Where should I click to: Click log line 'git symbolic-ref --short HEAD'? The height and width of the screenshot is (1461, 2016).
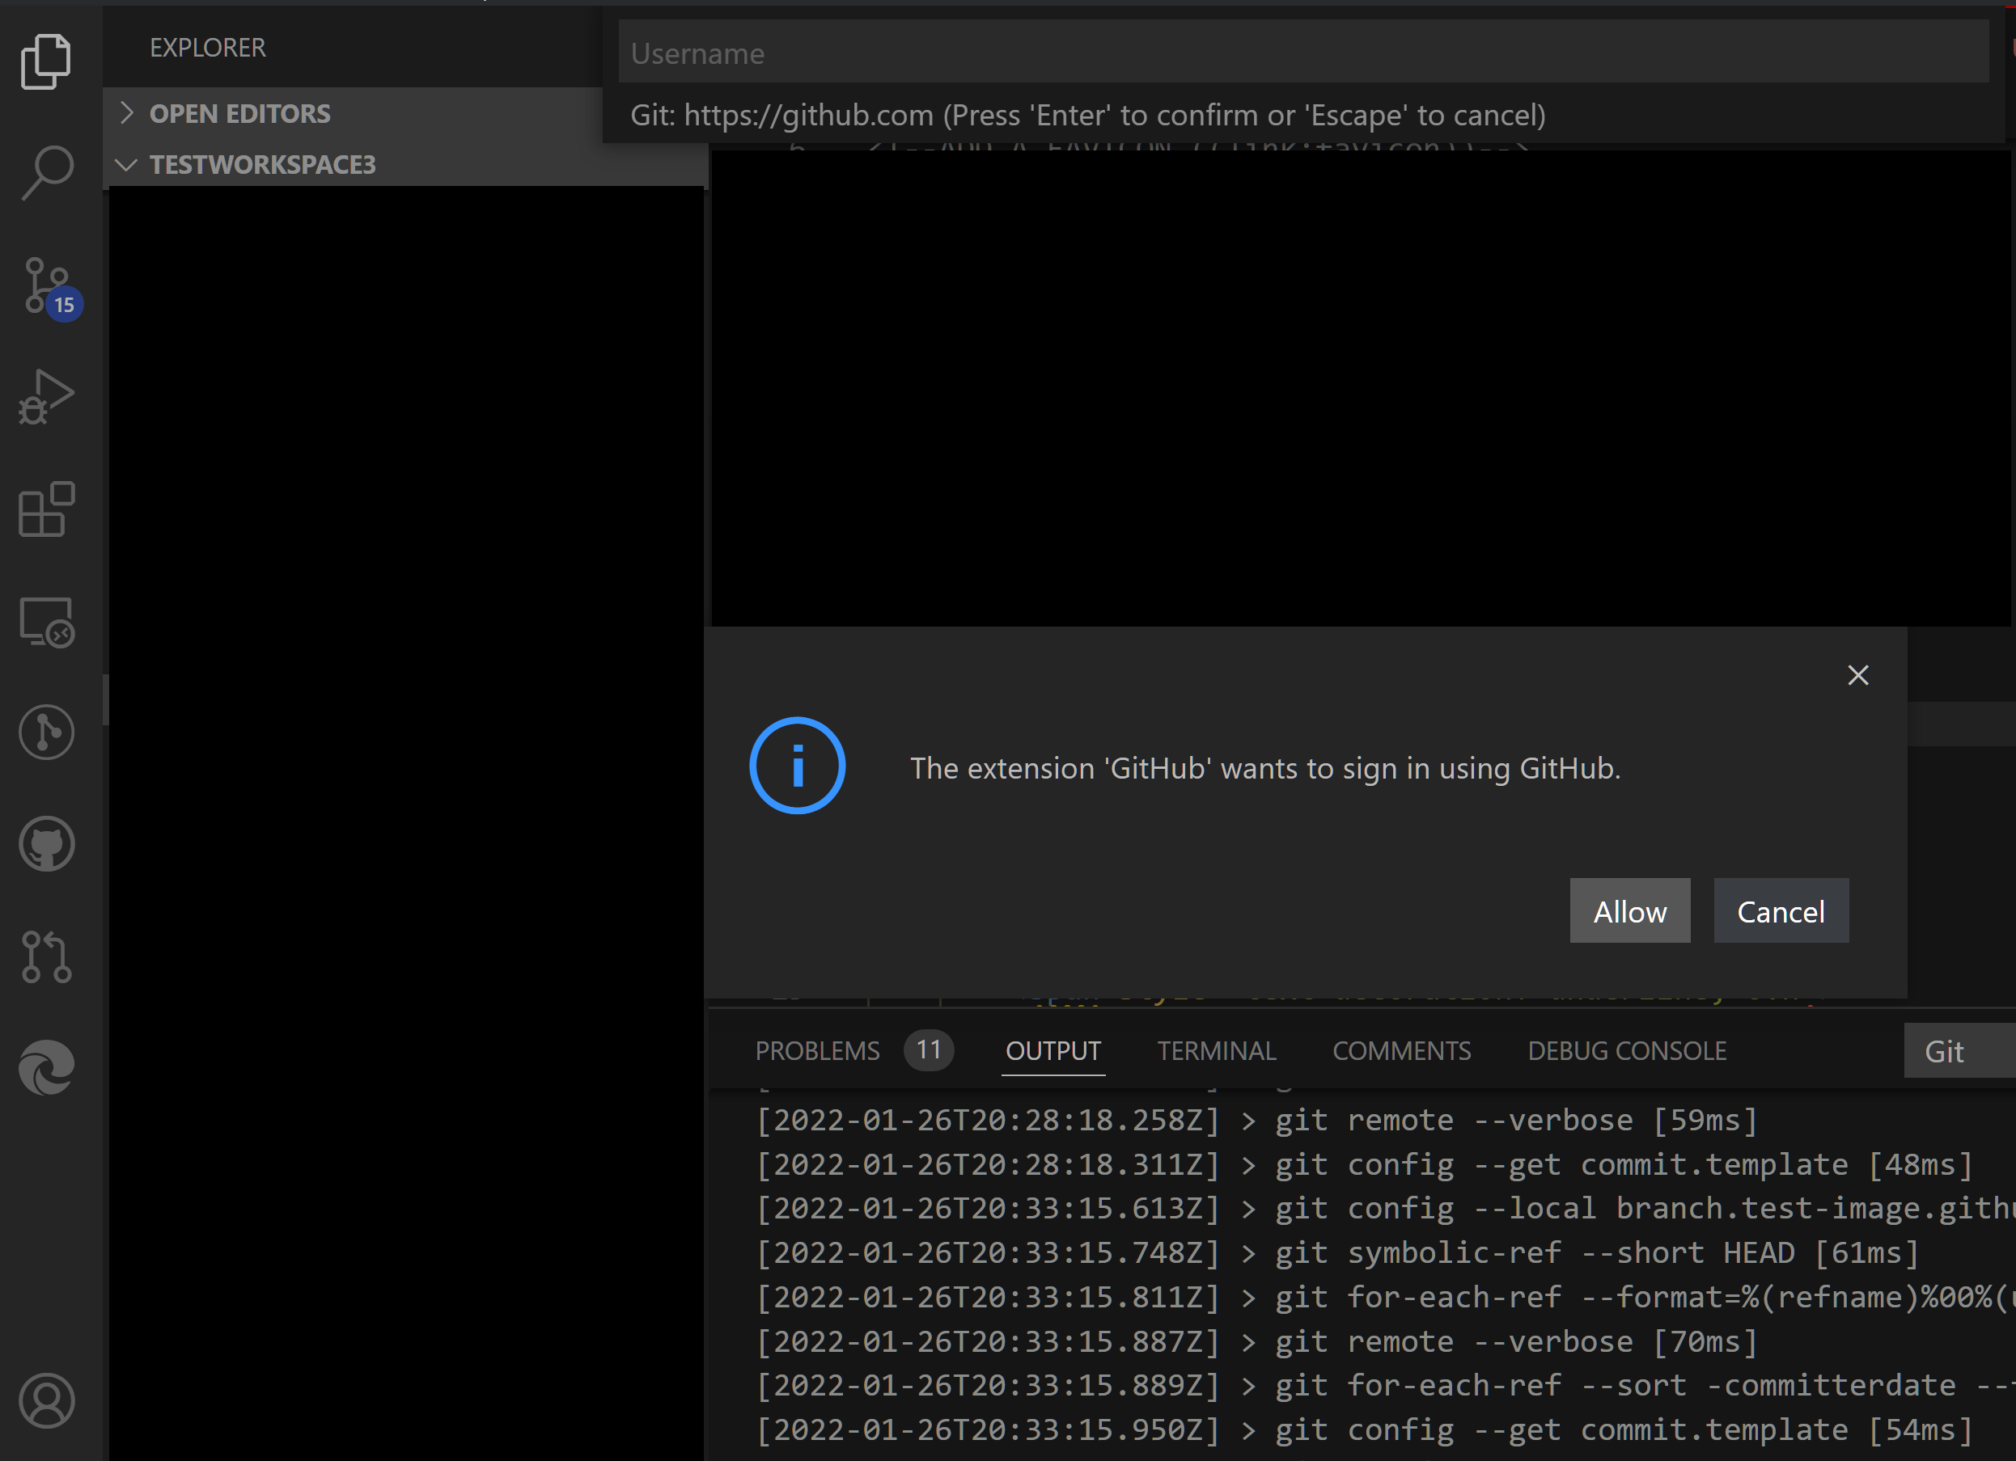(x=1337, y=1252)
